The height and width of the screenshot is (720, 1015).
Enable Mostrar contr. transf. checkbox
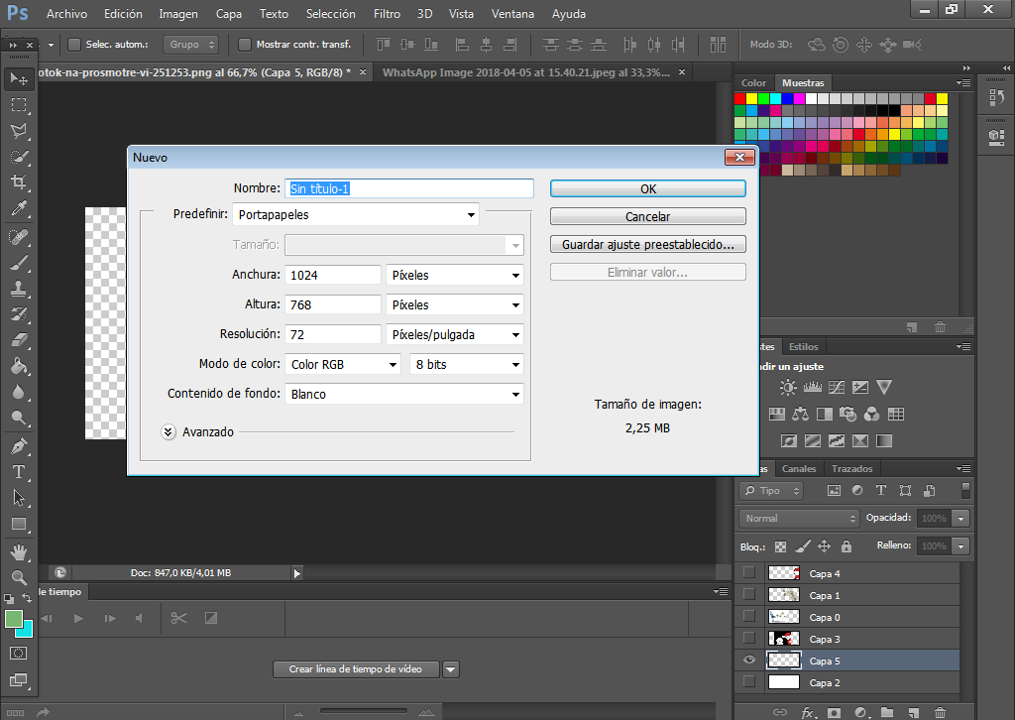point(245,45)
